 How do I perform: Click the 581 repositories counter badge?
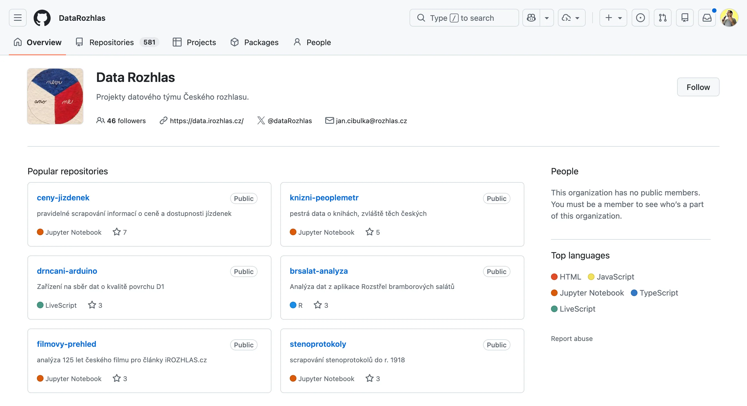click(x=149, y=42)
